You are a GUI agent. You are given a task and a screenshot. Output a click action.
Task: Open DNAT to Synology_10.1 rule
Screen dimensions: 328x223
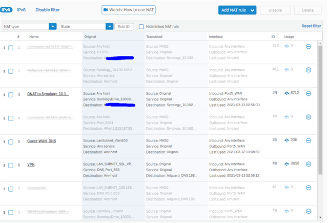coord(48,94)
